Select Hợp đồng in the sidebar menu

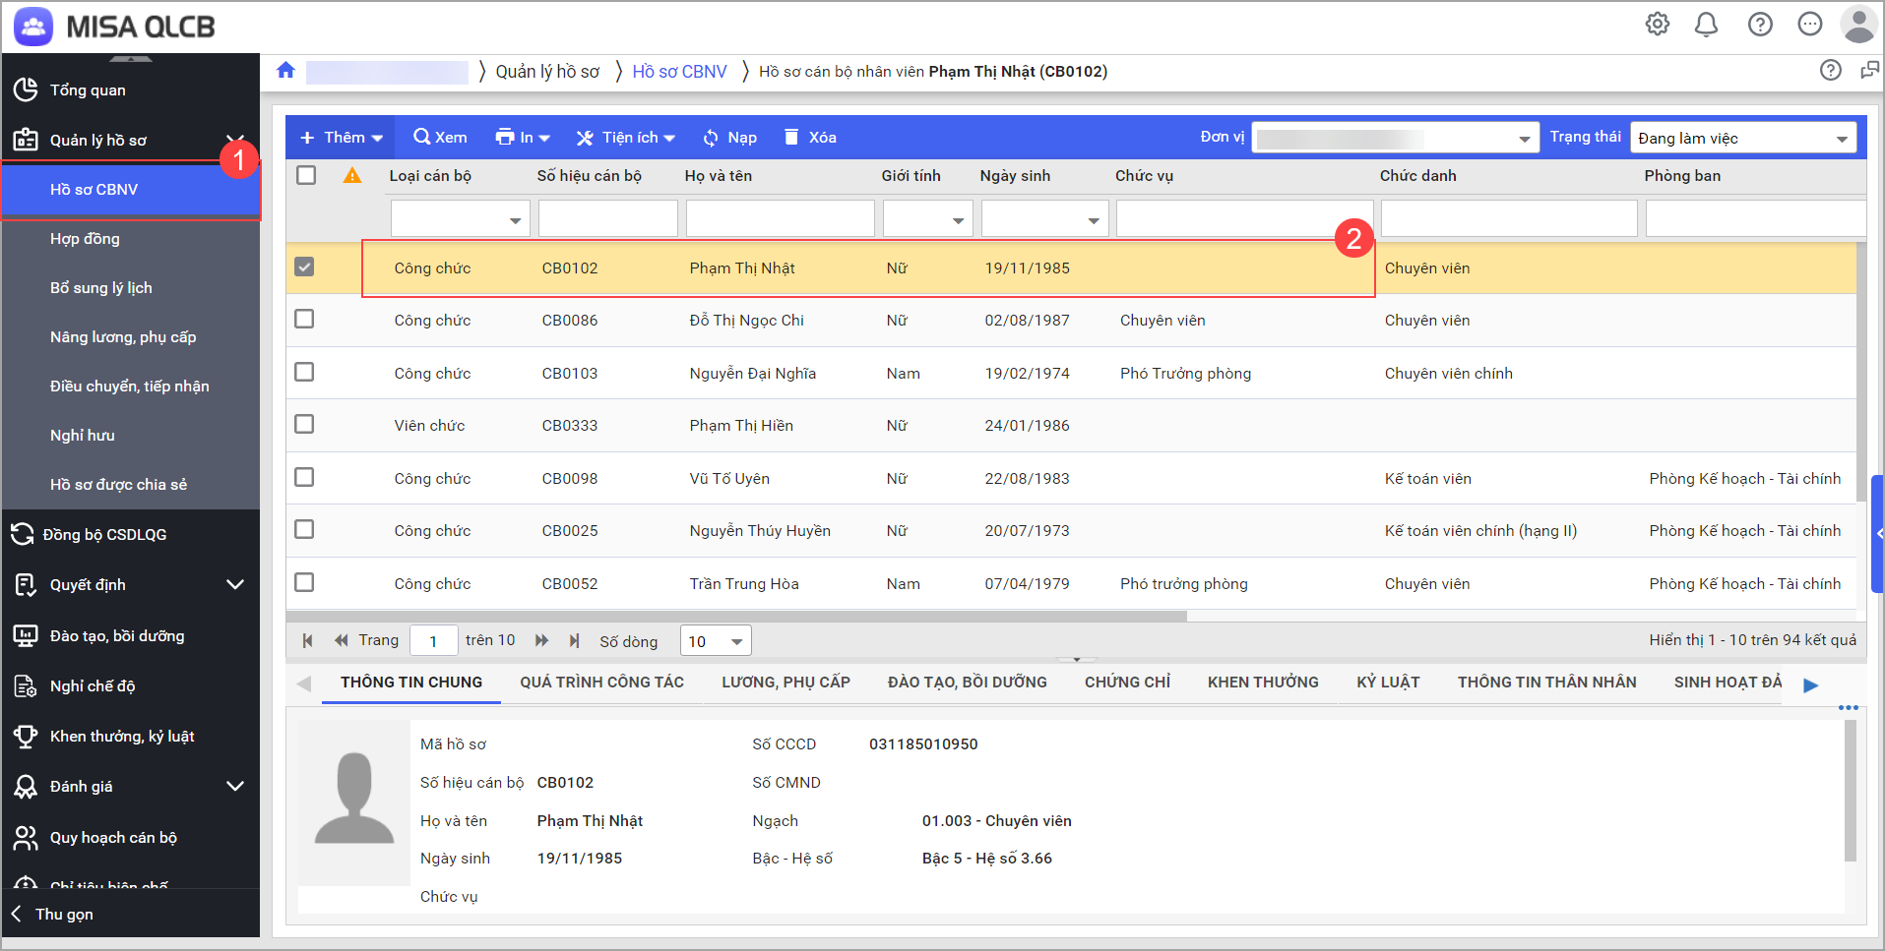[x=85, y=239]
